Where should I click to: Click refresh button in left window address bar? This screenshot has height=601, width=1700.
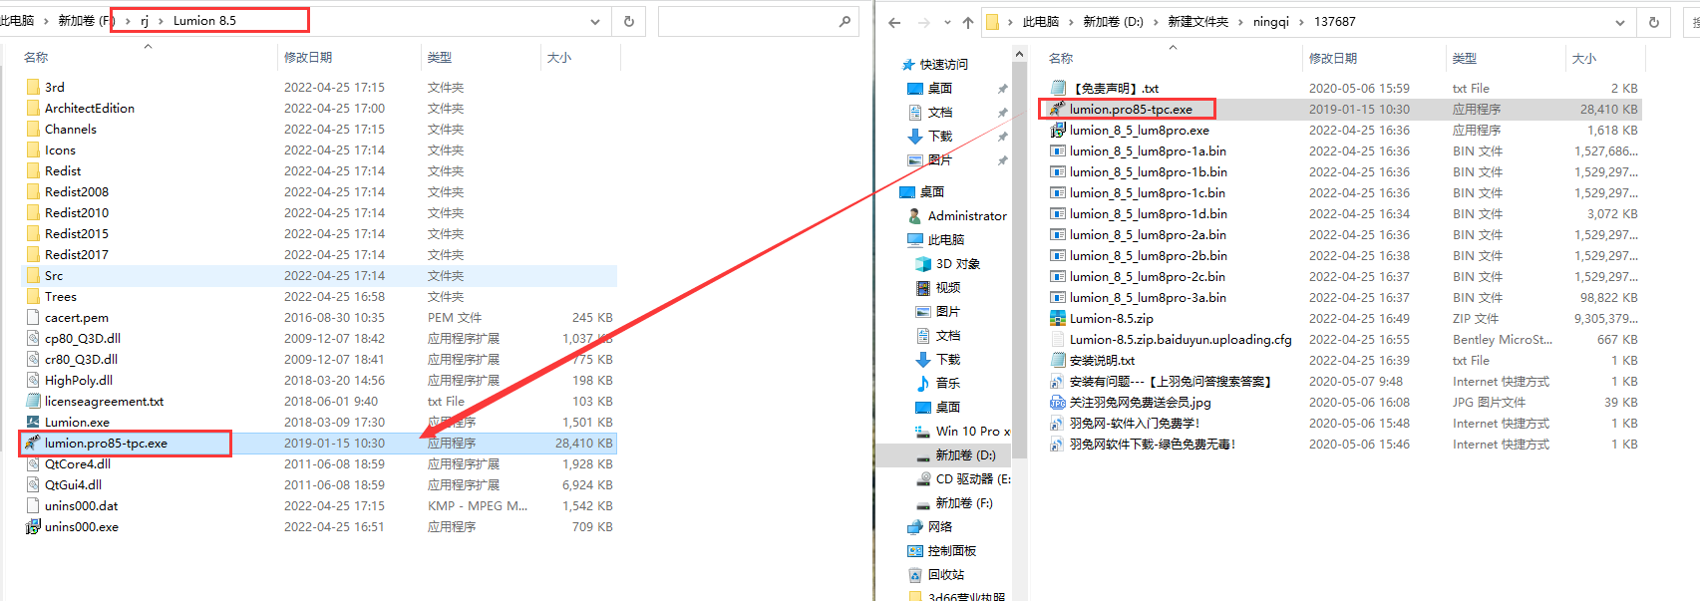tap(629, 21)
